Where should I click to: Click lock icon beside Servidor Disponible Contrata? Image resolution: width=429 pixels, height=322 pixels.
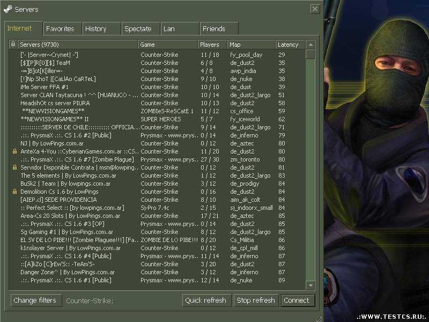pos(15,167)
